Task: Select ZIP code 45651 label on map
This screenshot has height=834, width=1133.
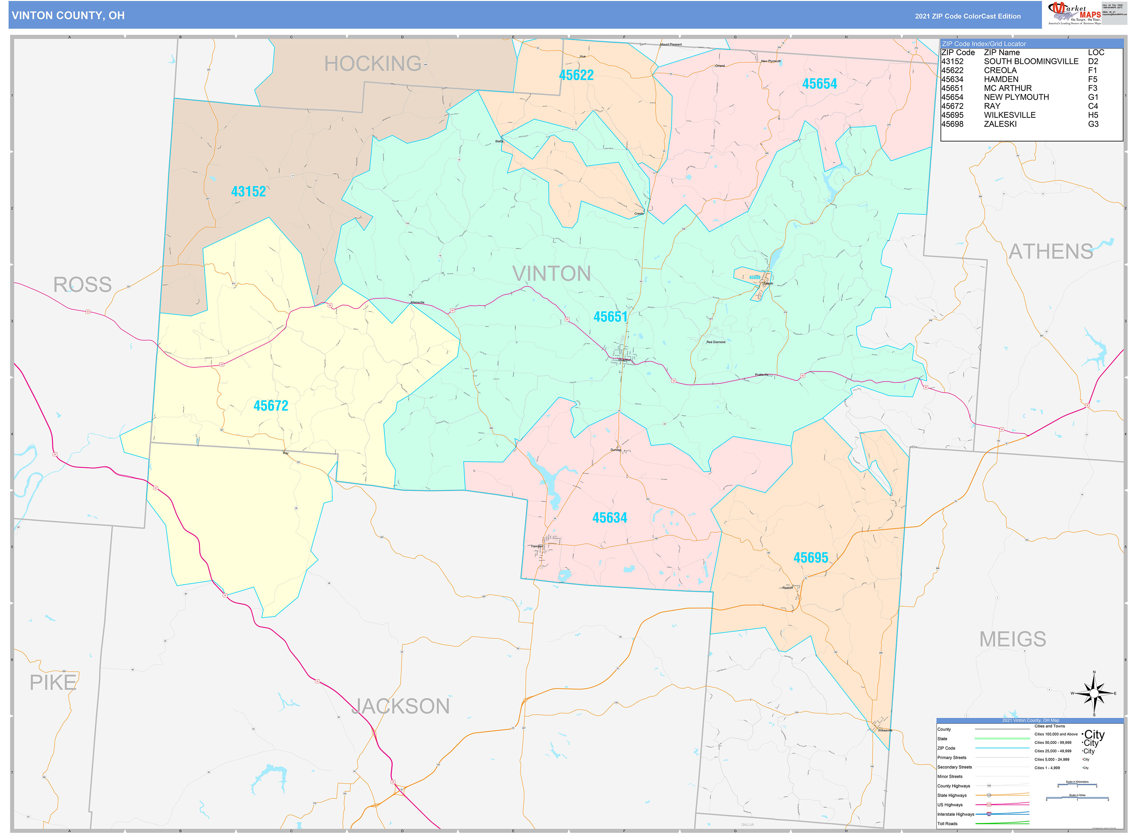Action: coord(610,317)
